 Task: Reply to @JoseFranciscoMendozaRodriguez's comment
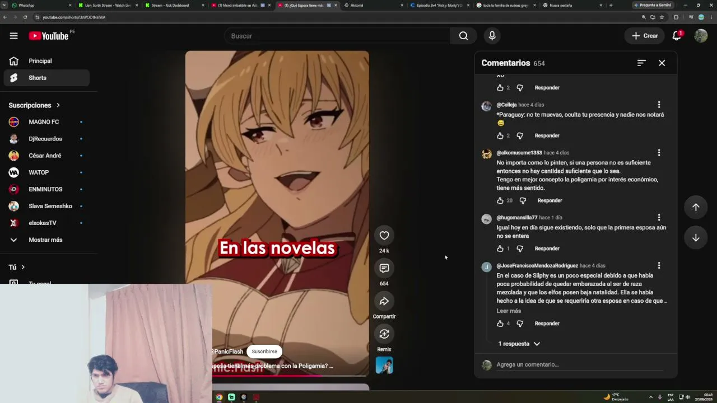(x=547, y=324)
